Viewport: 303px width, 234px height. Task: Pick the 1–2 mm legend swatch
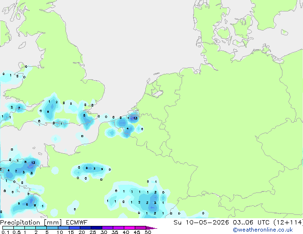pos(30,228)
